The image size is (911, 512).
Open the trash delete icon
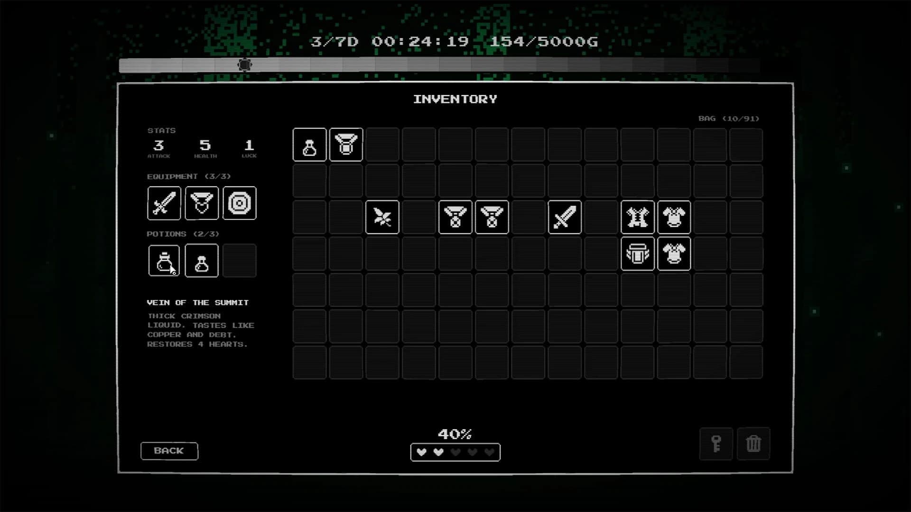pyautogui.click(x=754, y=444)
